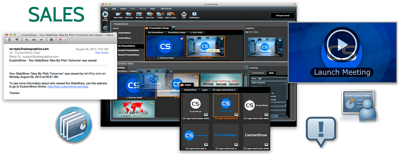The width and height of the screenshot is (400, 154).
Task: Select the CS Logo+word side-a thumbnail
Action: point(196,135)
